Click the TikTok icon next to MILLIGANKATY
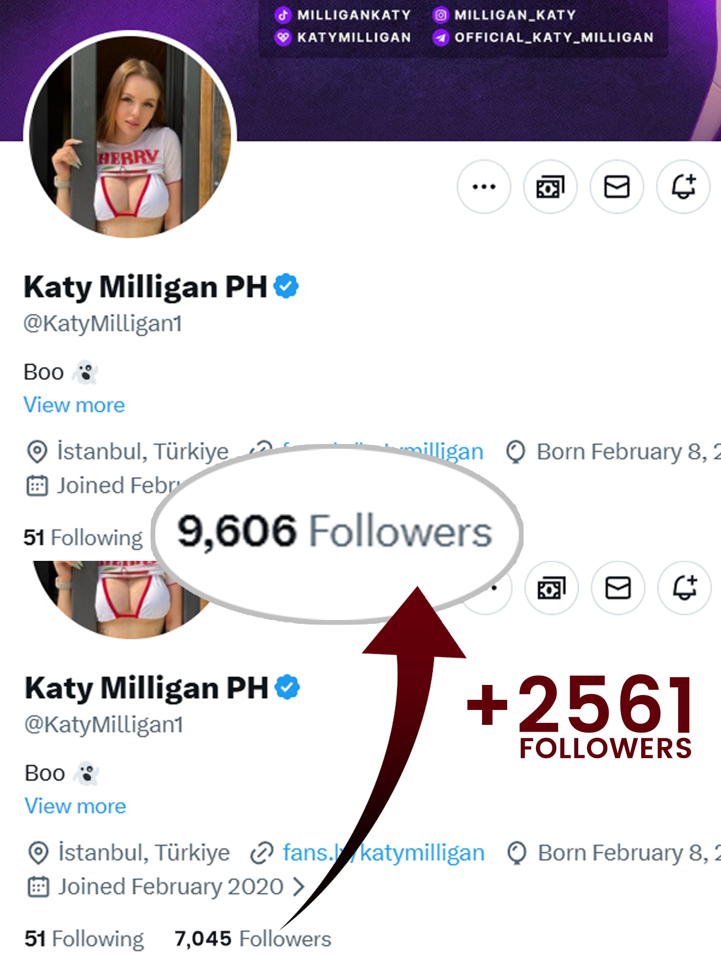Viewport: 721px width, 962px height. click(283, 15)
